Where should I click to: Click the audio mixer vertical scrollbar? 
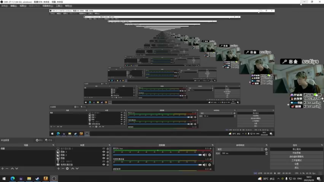click(x=213, y=156)
